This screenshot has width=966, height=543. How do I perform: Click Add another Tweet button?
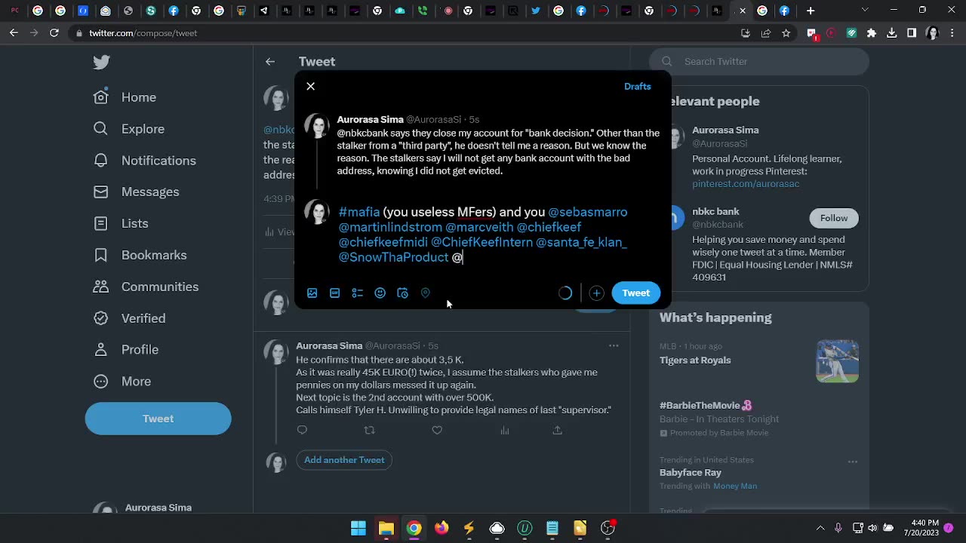coord(344,460)
